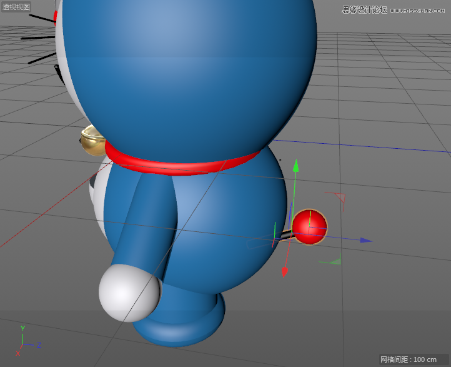Select the red tail sphere object
This screenshot has height=367, width=451.
[310, 227]
